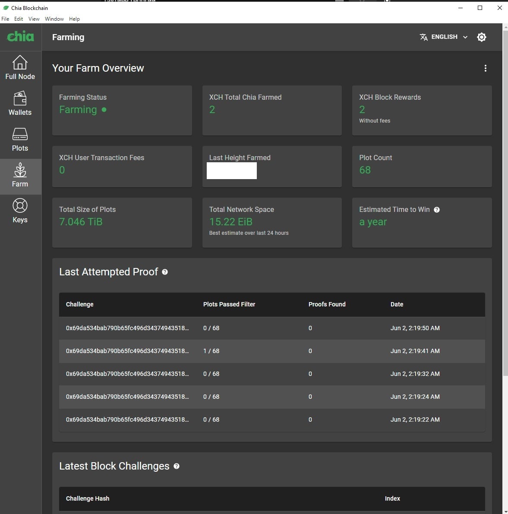
Task: Close the Chia Blockchain window
Action: click(499, 8)
